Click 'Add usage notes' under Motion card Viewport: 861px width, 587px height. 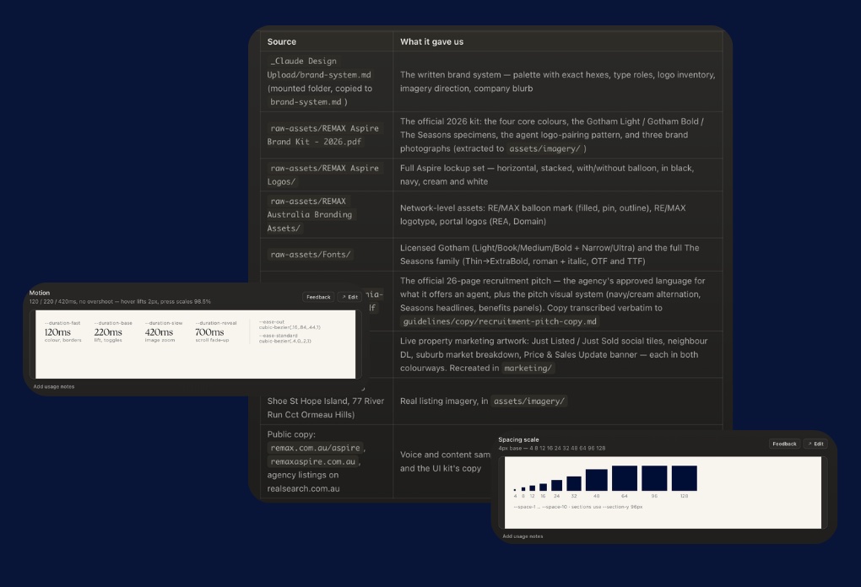(x=54, y=387)
